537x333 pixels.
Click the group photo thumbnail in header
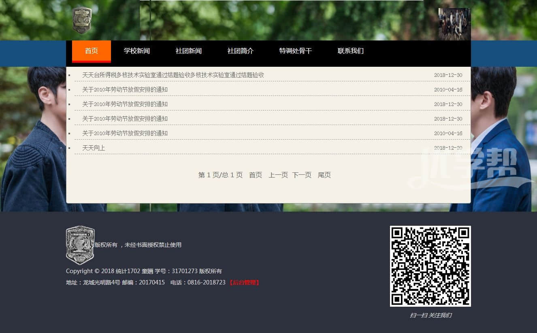click(x=454, y=24)
